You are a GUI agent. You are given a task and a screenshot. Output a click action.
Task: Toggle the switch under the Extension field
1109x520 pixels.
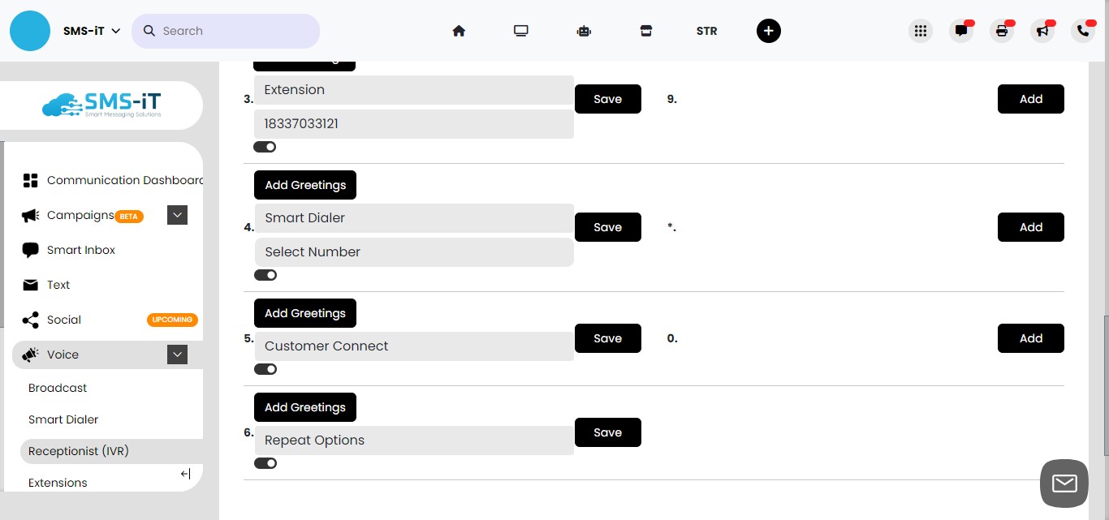point(265,147)
